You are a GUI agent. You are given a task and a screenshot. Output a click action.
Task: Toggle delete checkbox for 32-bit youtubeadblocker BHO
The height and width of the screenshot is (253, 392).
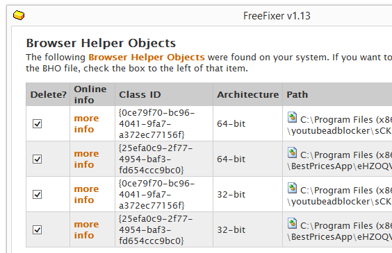tap(38, 194)
